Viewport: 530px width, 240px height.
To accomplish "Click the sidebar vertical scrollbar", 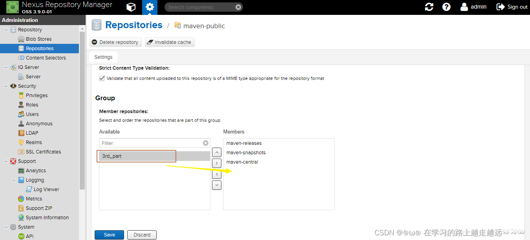I will 82,111.
